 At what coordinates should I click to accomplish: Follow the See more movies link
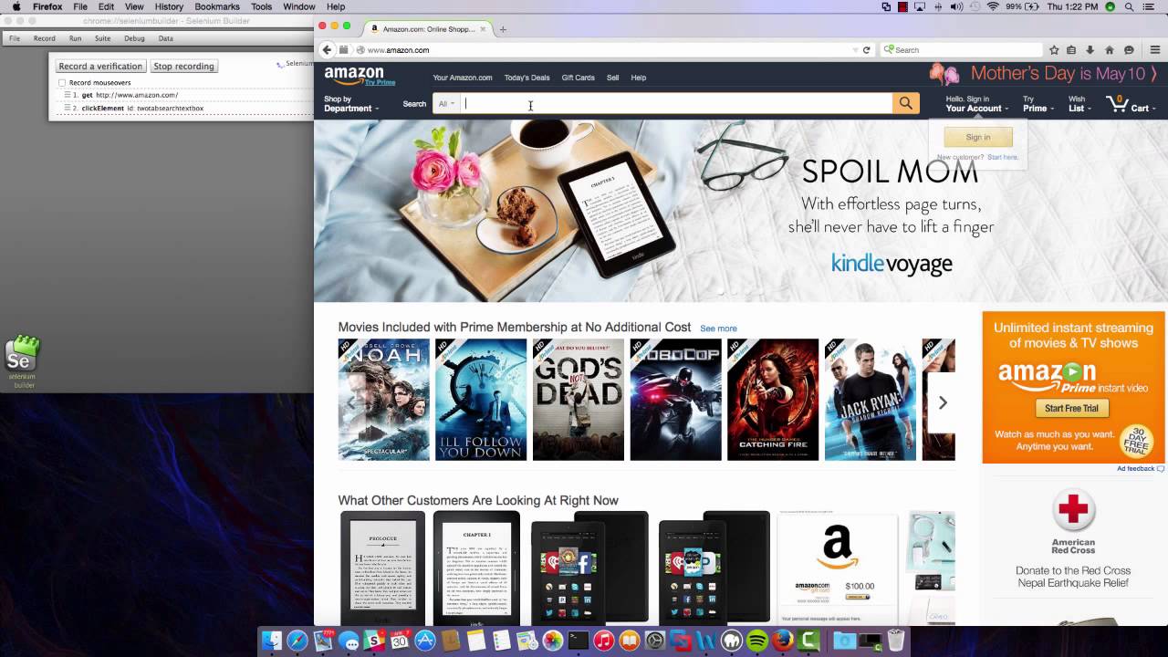(718, 328)
